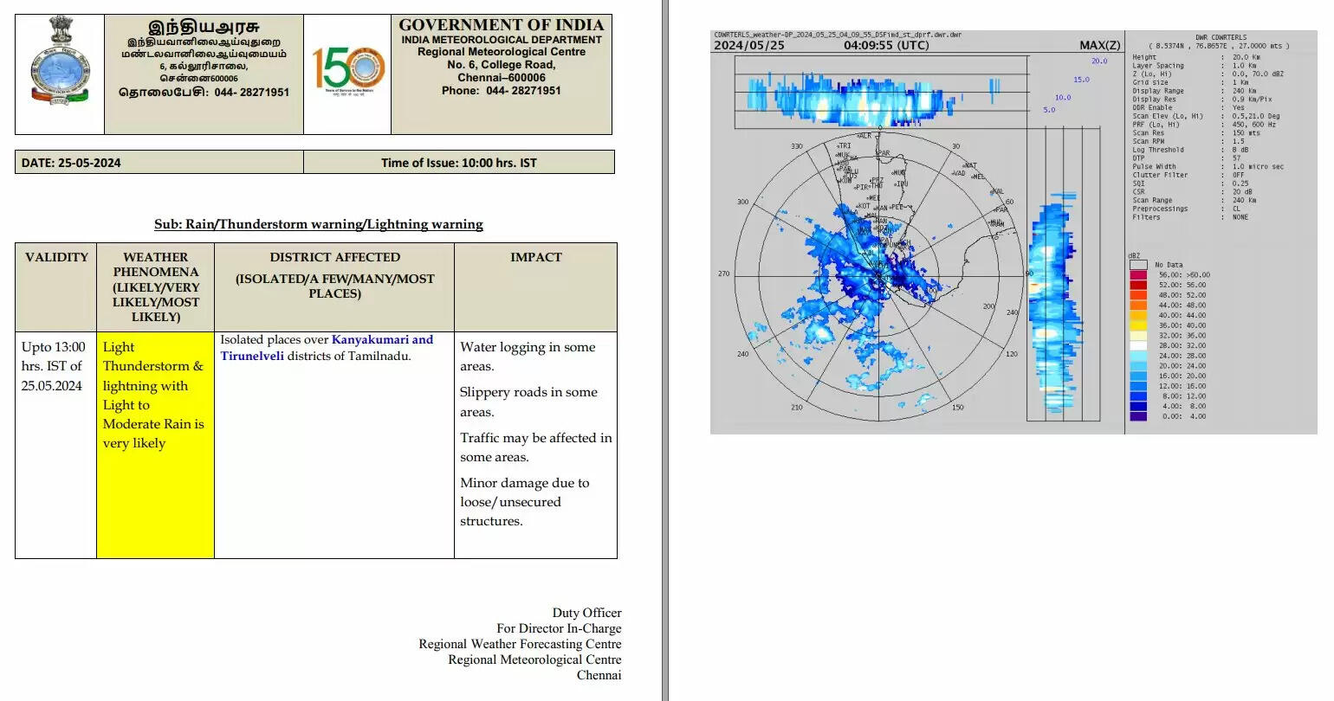Click the 150 years anniversary logo
Image resolution: width=1334 pixels, height=701 pixels.
347,69
